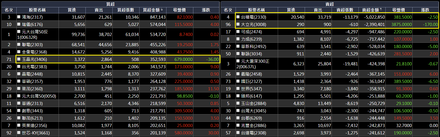This screenshot has height=137, width=440.
Task: Check the box for 兆豐金(2886)
Action: coord(238,125)
